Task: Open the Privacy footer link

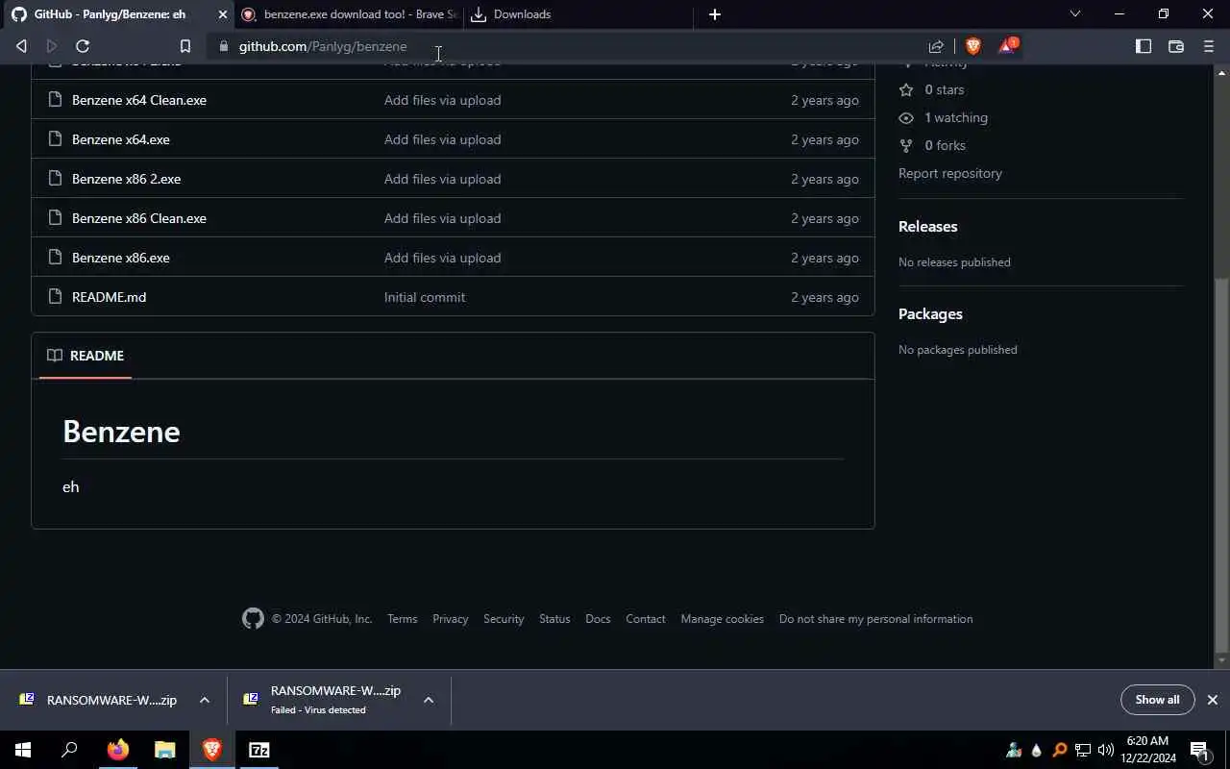Action: click(x=451, y=619)
